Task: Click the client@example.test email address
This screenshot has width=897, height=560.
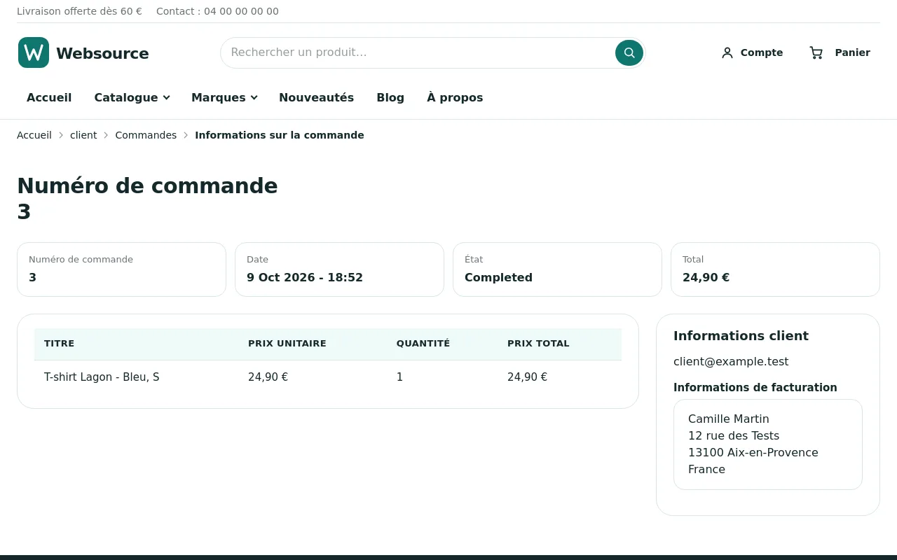Action: [x=731, y=362]
